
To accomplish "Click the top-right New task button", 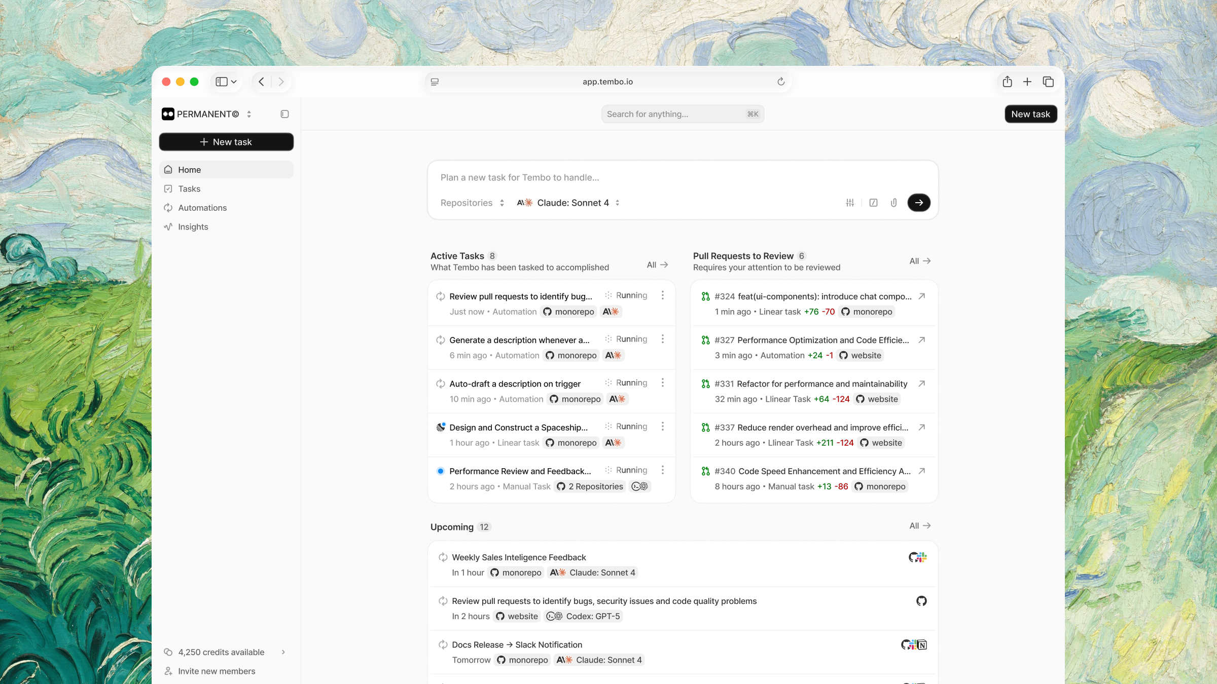I will [1030, 114].
